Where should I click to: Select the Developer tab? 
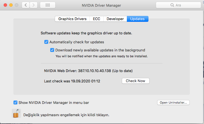pyautogui.click(x=115, y=19)
